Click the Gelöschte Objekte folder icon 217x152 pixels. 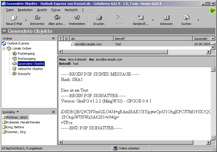pyautogui.click(x=14, y=69)
